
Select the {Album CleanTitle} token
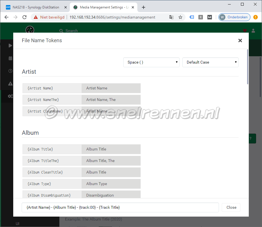52,172
